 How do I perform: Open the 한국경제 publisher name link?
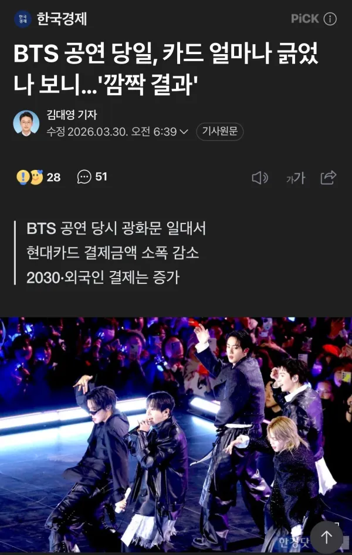pyautogui.click(x=62, y=19)
